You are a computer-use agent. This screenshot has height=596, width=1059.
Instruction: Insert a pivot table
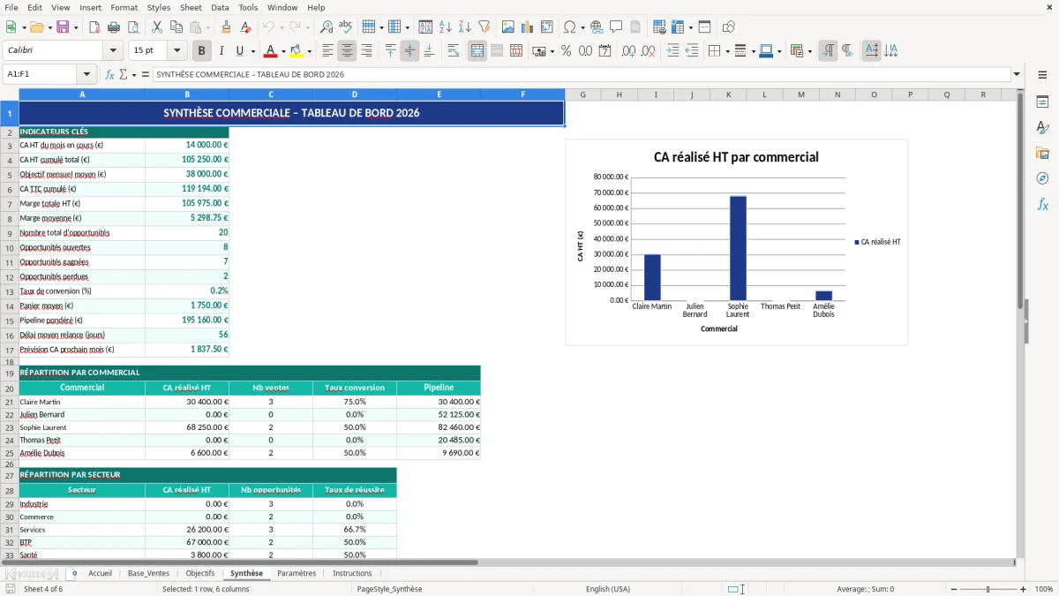(x=547, y=27)
